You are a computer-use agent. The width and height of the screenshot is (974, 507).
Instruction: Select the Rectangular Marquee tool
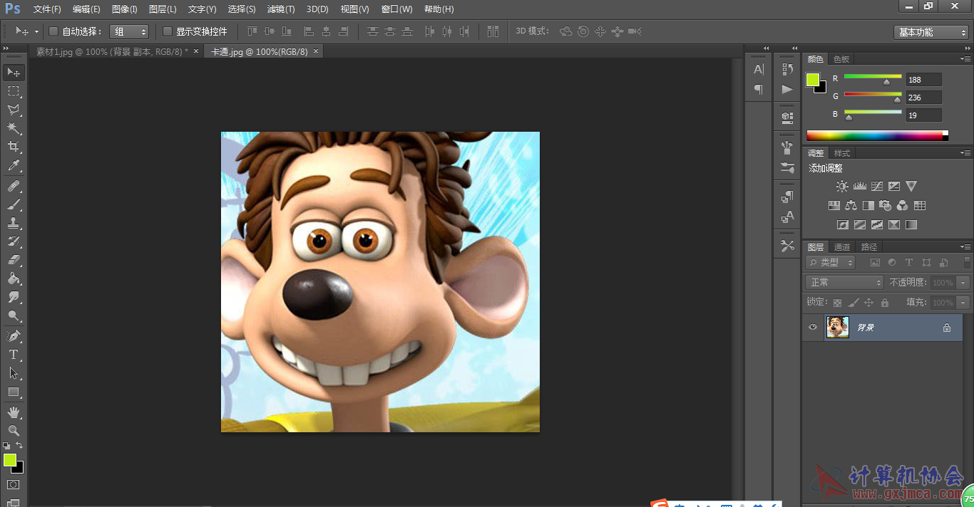tap(14, 91)
